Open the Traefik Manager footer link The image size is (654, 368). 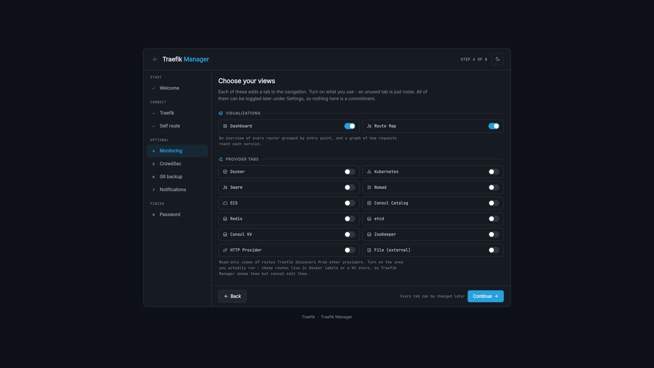(337, 317)
